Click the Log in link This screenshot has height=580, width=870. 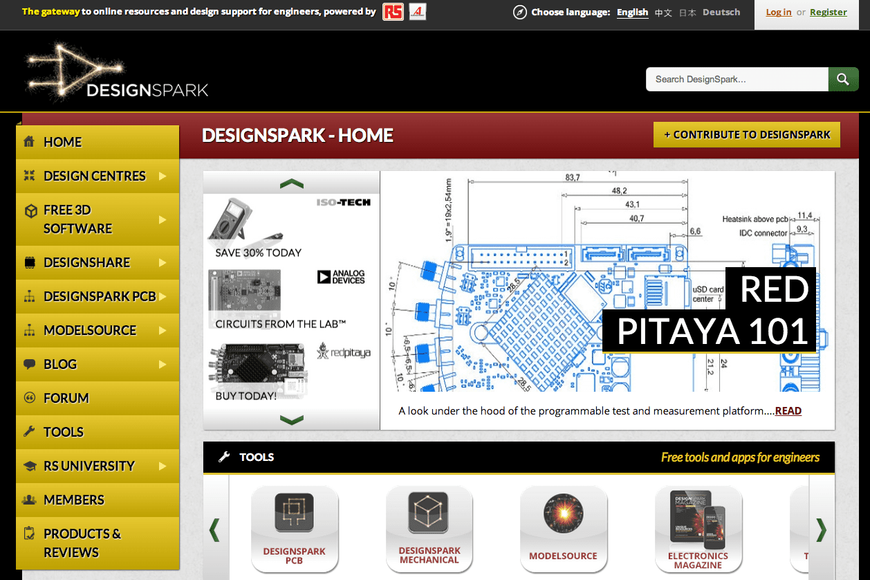point(779,12)
